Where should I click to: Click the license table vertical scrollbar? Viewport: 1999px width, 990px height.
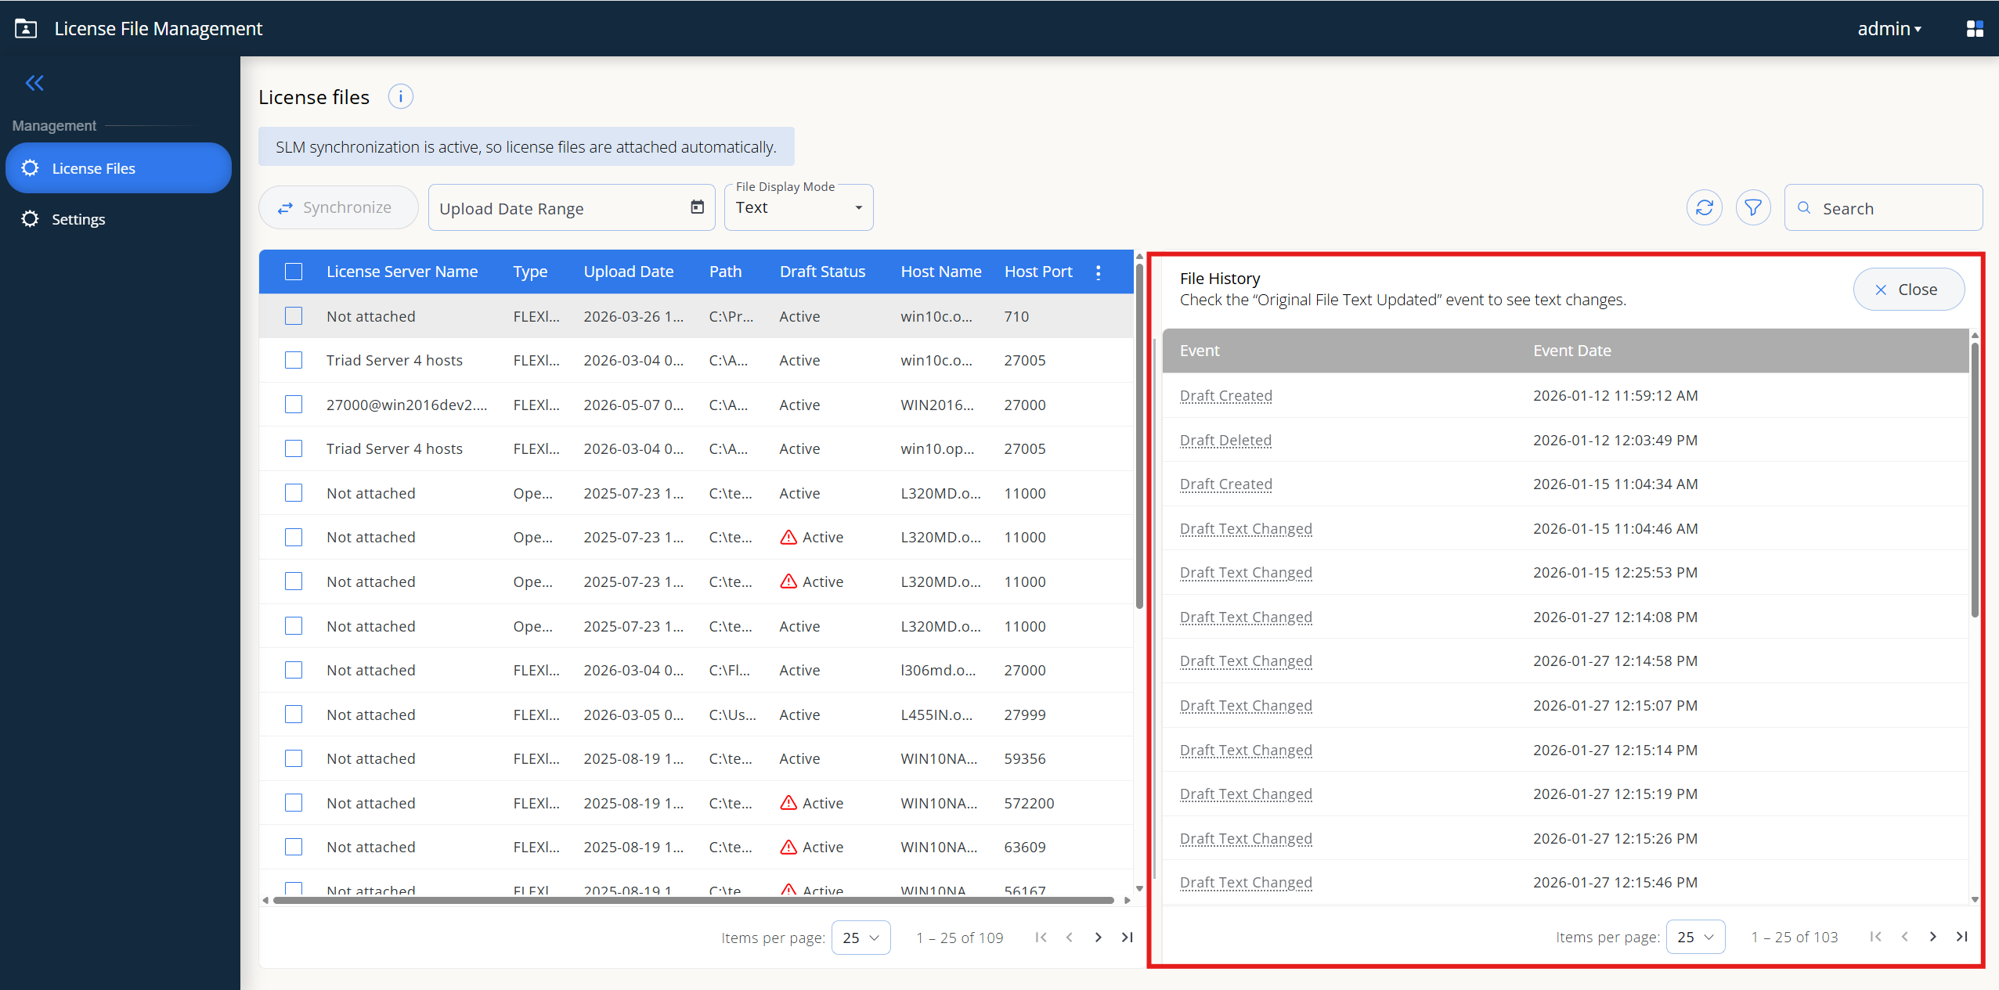pyautogui.click(x=1139, y=434)
